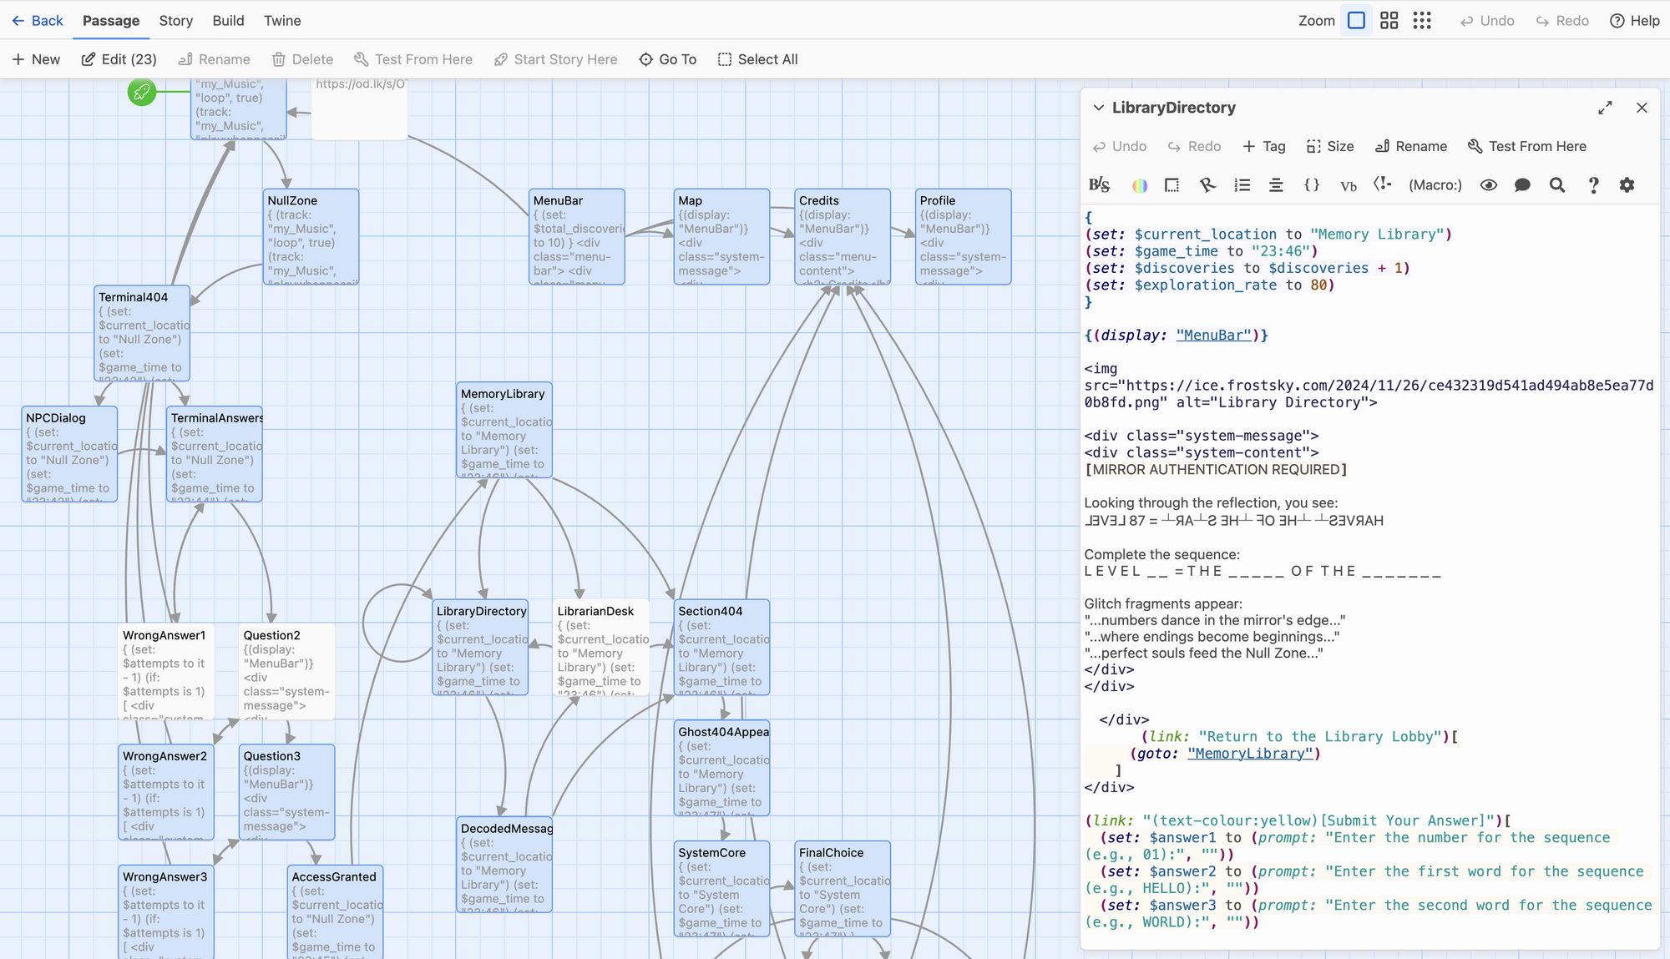Expand passage editor to fullscreen
Screen dimensions: 1670x959
(x=1605, y=108)
